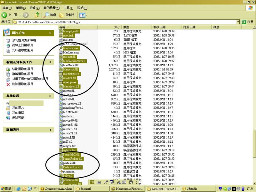
Task: Click the language bar help question icon
Action: click(x=131, y=182)
